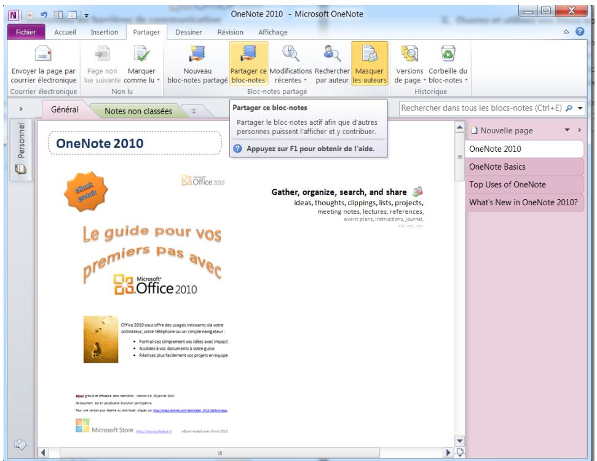Minimize the ribbon with the caret icon
This screenshot has width=597, height=461.
click(566, 32)
